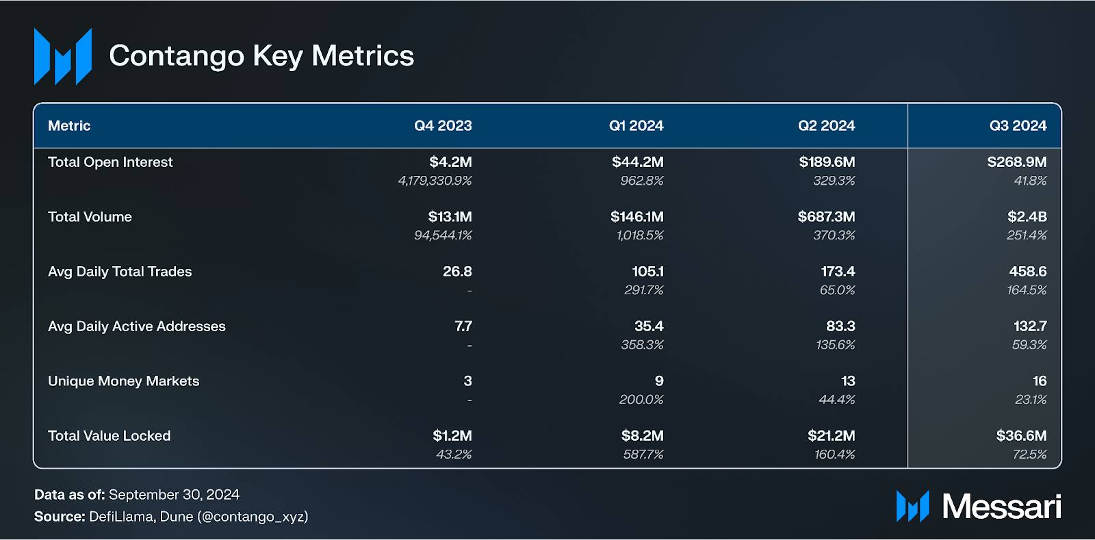Click the 'Total Value Locked' row label
This screenshot has height=540, width=1095.
pos(109,436)
